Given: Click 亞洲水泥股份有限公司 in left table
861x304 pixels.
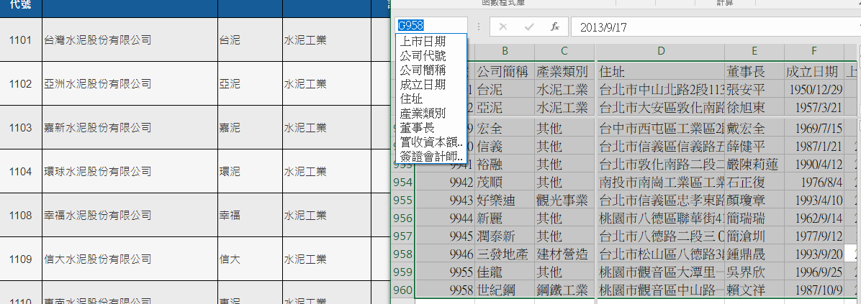Looking at the screenshot, I should (x=97, y=84).
